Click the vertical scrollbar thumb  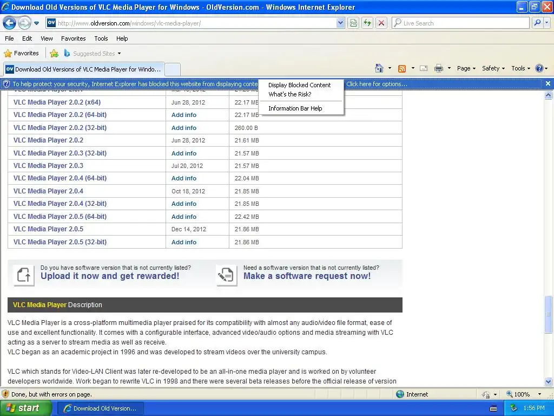548,314
